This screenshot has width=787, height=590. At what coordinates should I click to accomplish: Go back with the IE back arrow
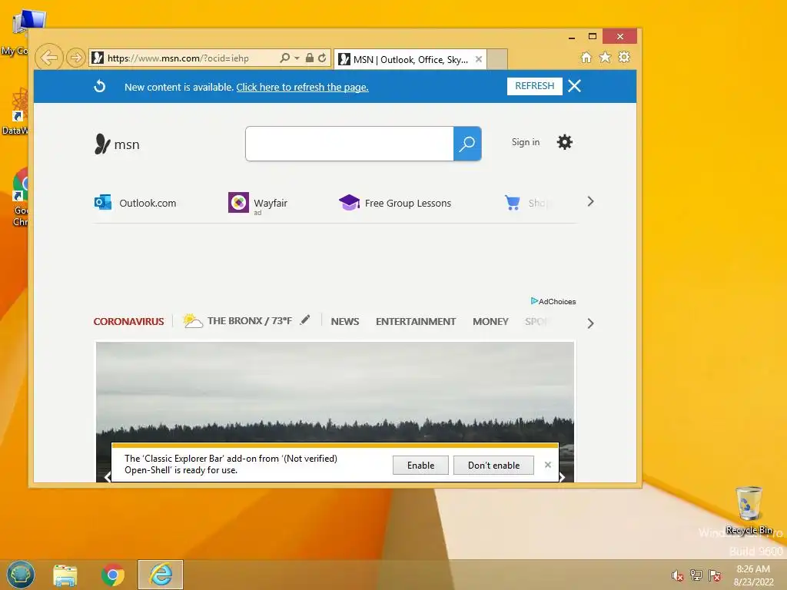pyautogui.click(x=49, y=58)
